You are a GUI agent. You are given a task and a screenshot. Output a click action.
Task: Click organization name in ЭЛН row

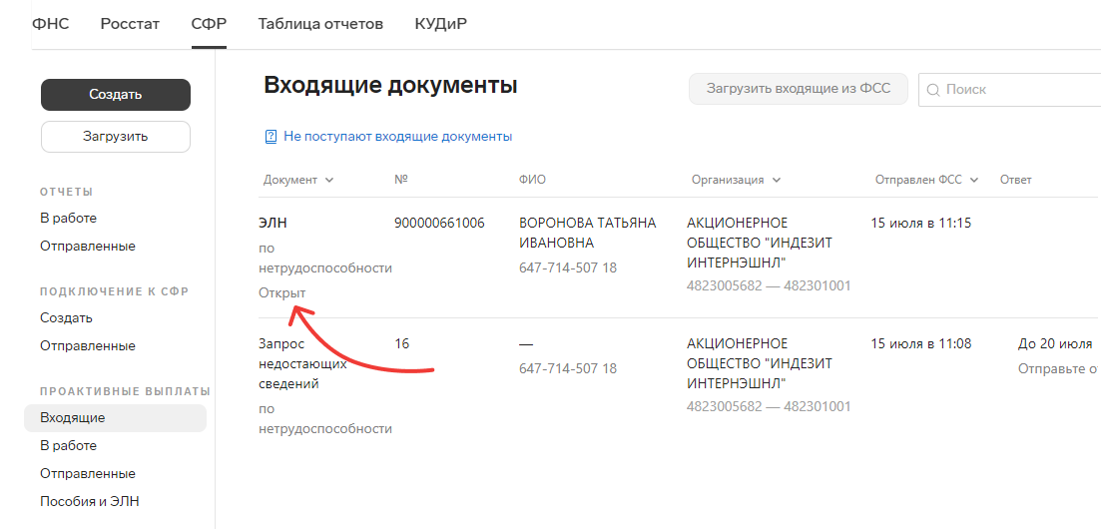tap(760, 244)
